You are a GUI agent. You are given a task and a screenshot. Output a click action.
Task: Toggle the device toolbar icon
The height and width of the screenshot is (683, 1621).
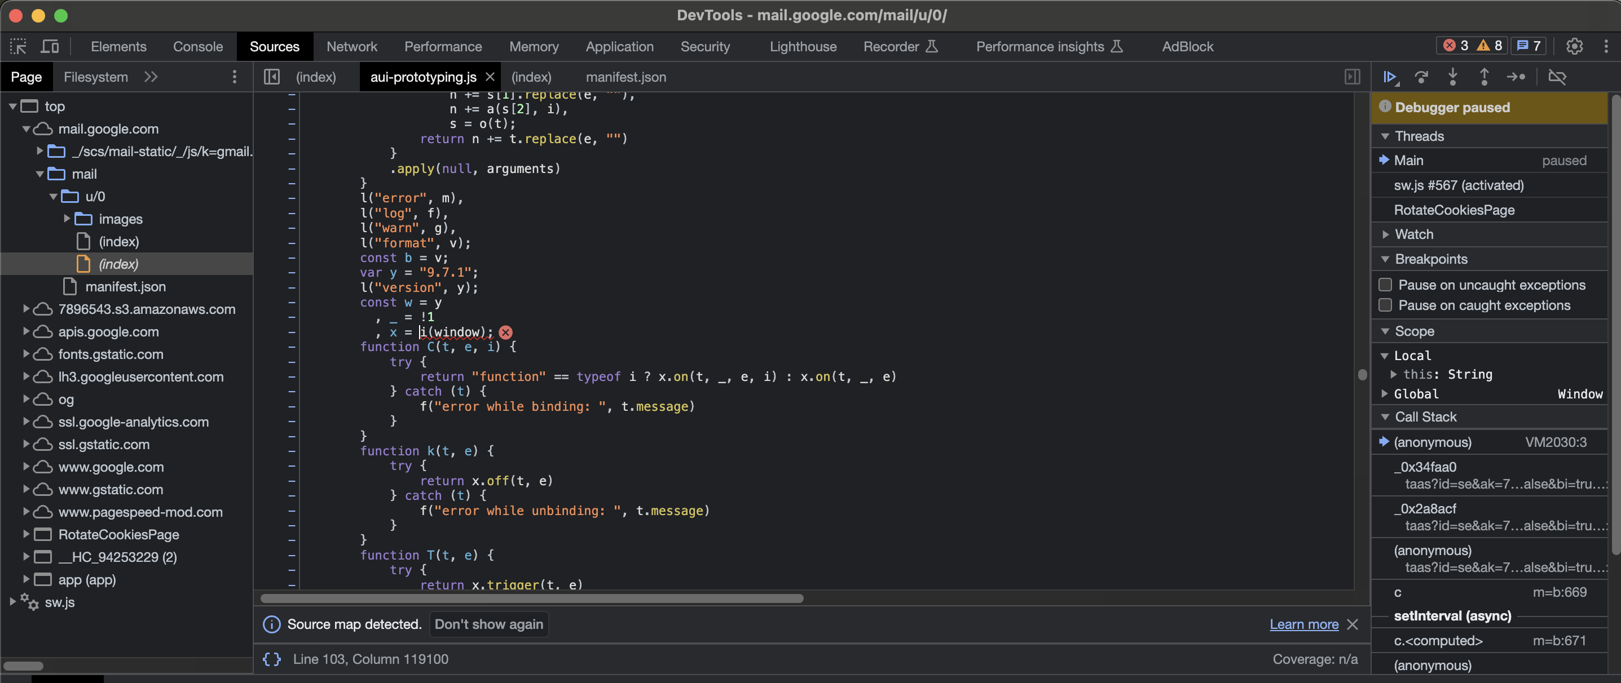(x=50, y=47)
